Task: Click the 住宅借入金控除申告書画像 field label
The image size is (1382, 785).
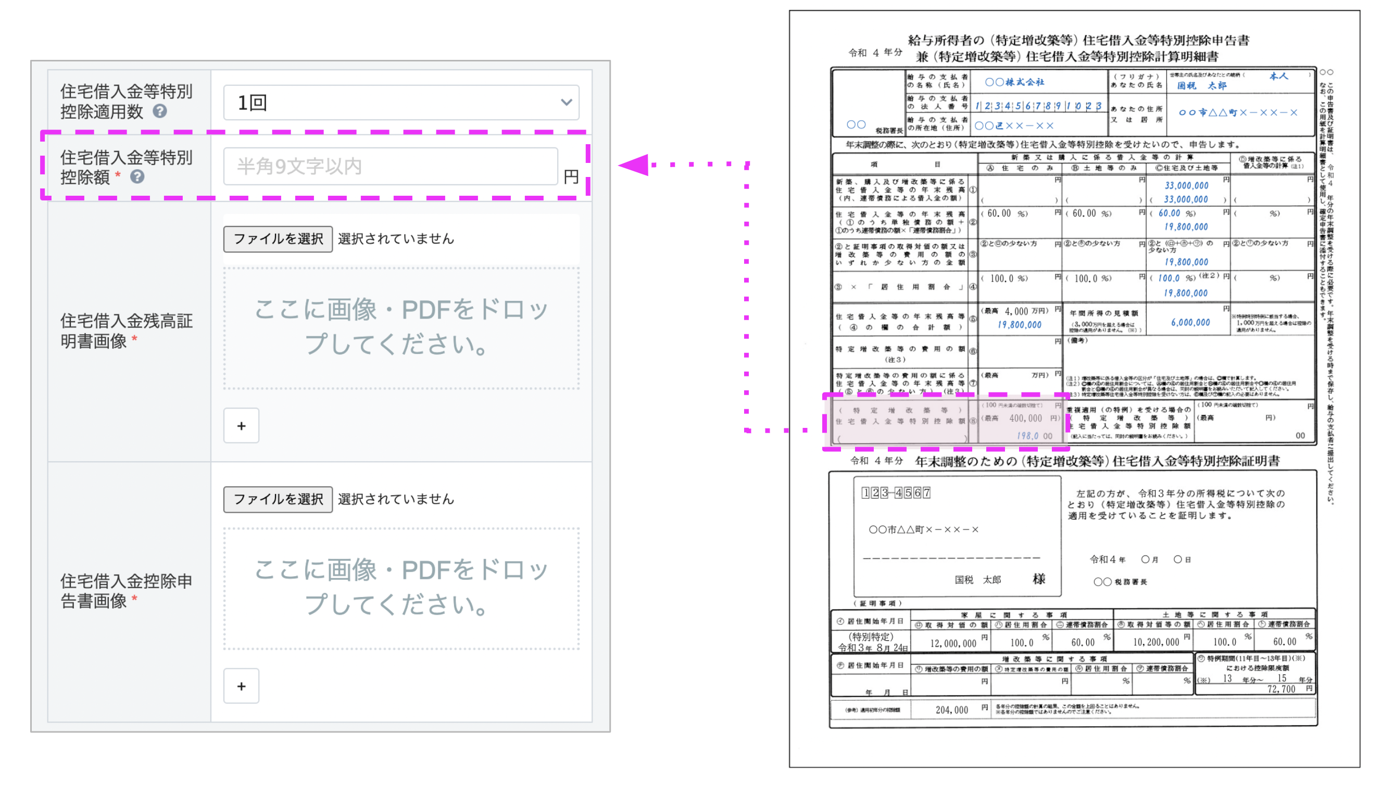Action: (x=126, y=591)
